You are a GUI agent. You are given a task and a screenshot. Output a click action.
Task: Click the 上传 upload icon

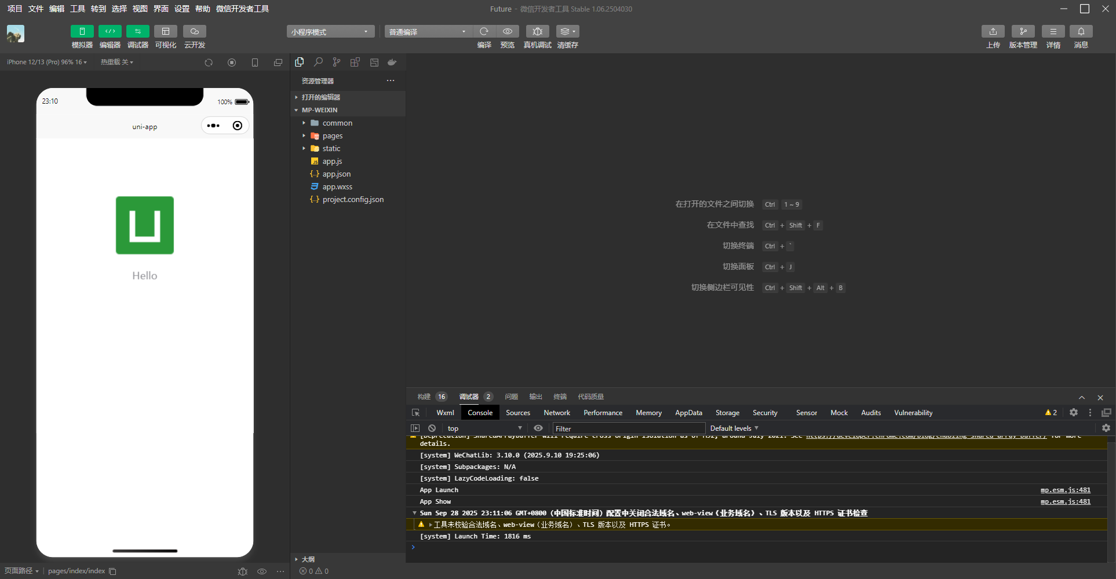tap(993, 31)
